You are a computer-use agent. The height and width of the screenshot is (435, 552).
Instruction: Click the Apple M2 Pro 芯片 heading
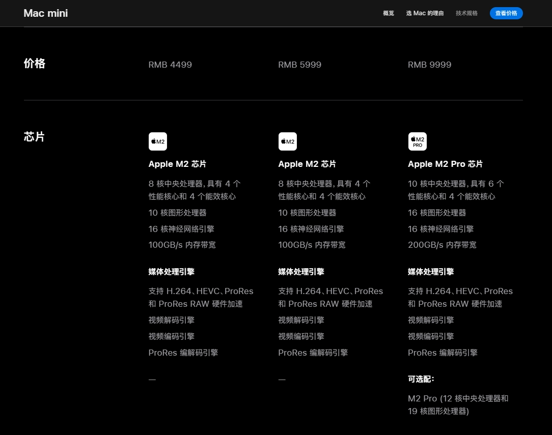point(446,164)
